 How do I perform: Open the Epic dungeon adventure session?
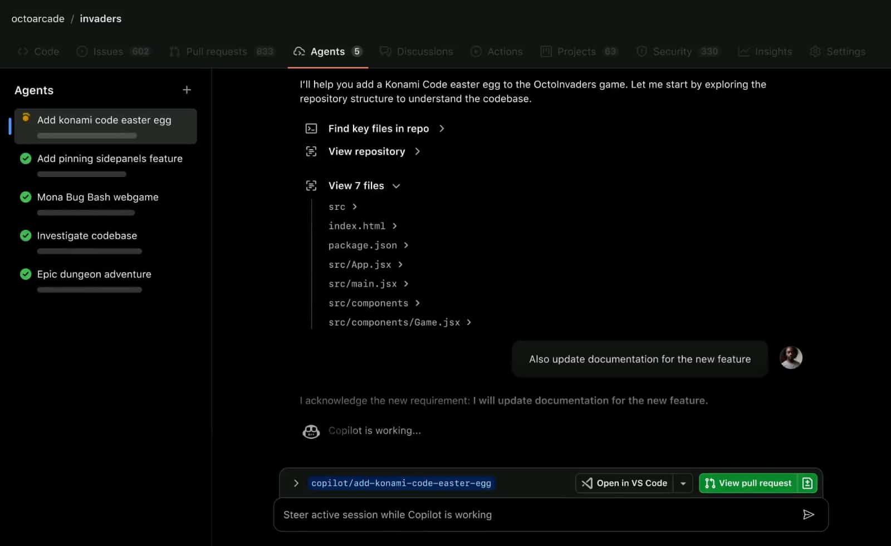(x=105, y=280)
